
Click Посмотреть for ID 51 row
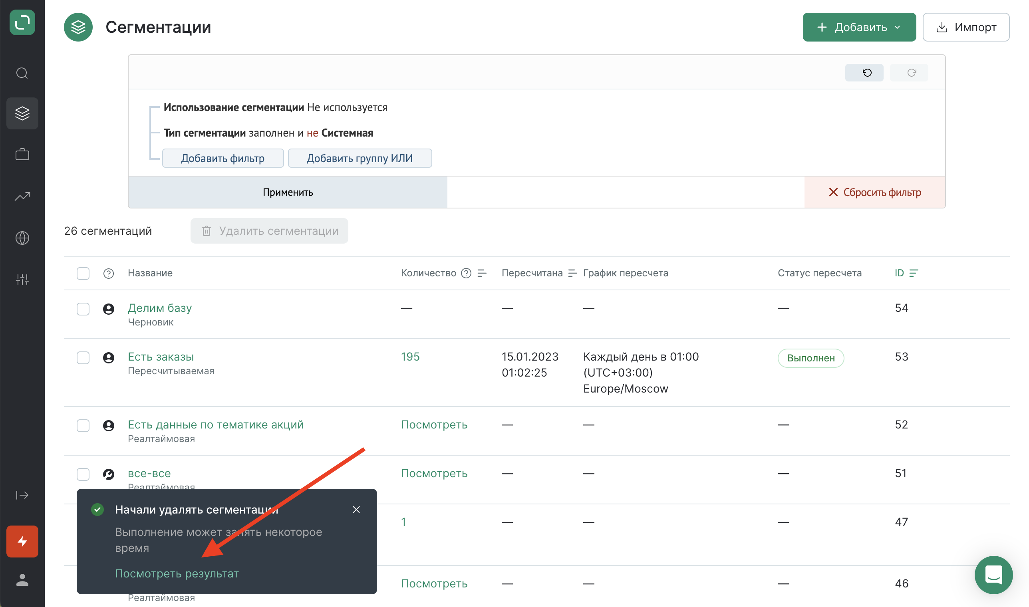[x=434, y=473]
